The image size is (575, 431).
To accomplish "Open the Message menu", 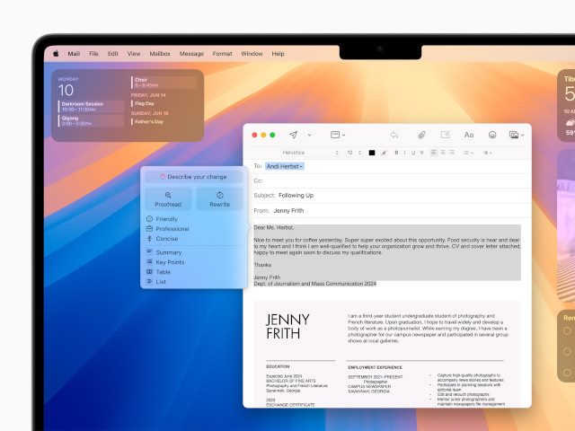I will pyautogui.click(x=191, y=54).
